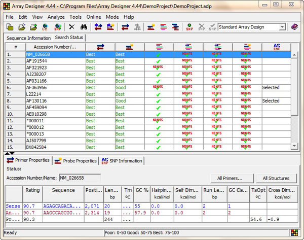Click third column header colored lines icon
304x240 pixels.
159,47
